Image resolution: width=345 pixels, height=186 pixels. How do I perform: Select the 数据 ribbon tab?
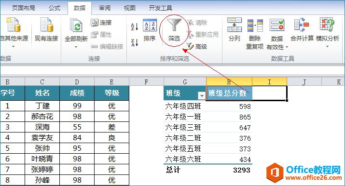pos(80,8)
